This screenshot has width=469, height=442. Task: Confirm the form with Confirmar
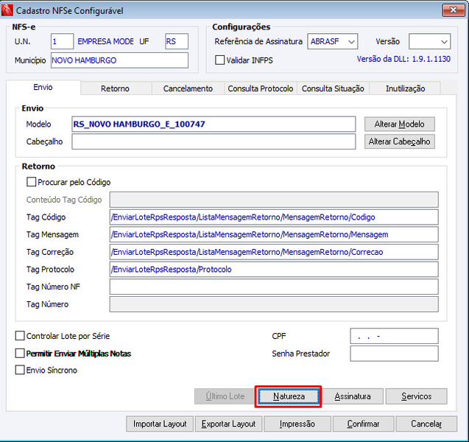tap(364, 424)
